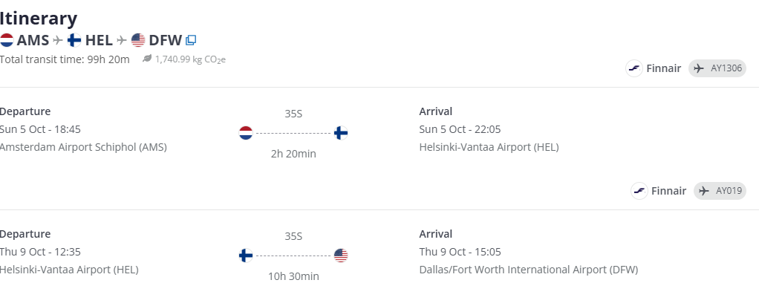The height and width of the screenshot is (306, 759).
Task: Click the Netherlands flag beside AMS in header
Action: [x=7, y=40]
